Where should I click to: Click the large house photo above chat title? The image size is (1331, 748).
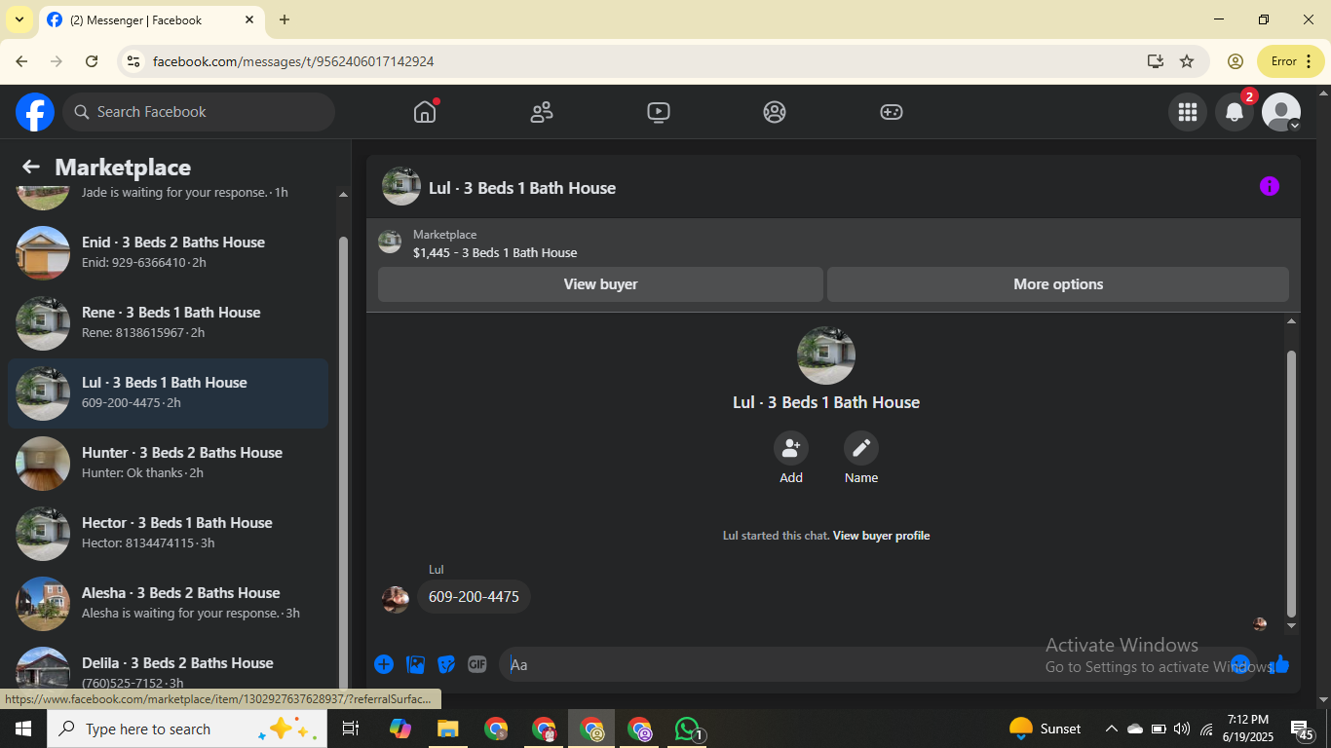(x=826, y=355)
